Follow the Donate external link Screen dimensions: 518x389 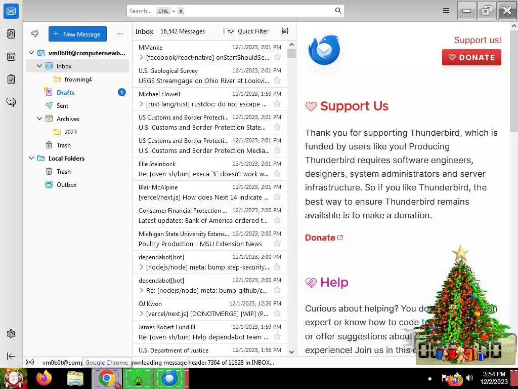[x=324, y=238]
